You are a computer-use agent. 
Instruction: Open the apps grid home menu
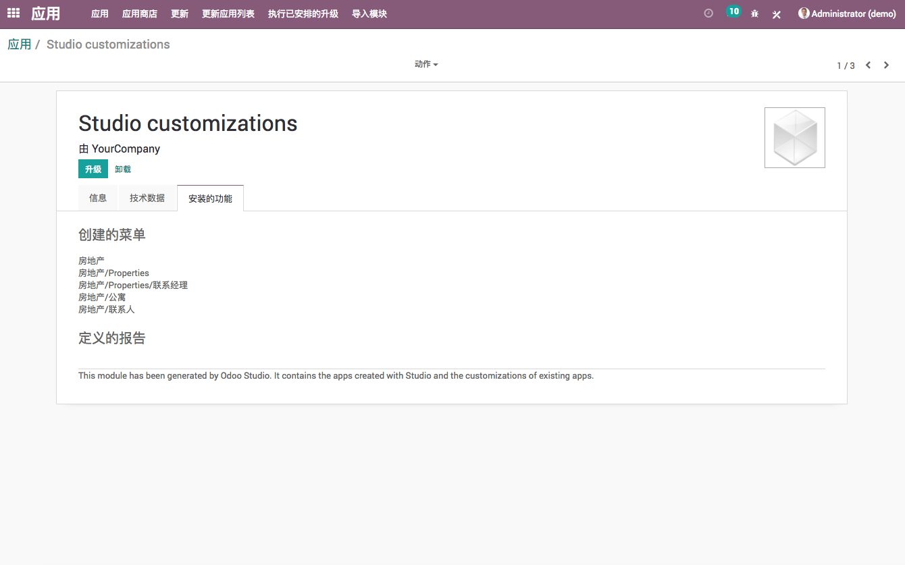click(14, 14)
